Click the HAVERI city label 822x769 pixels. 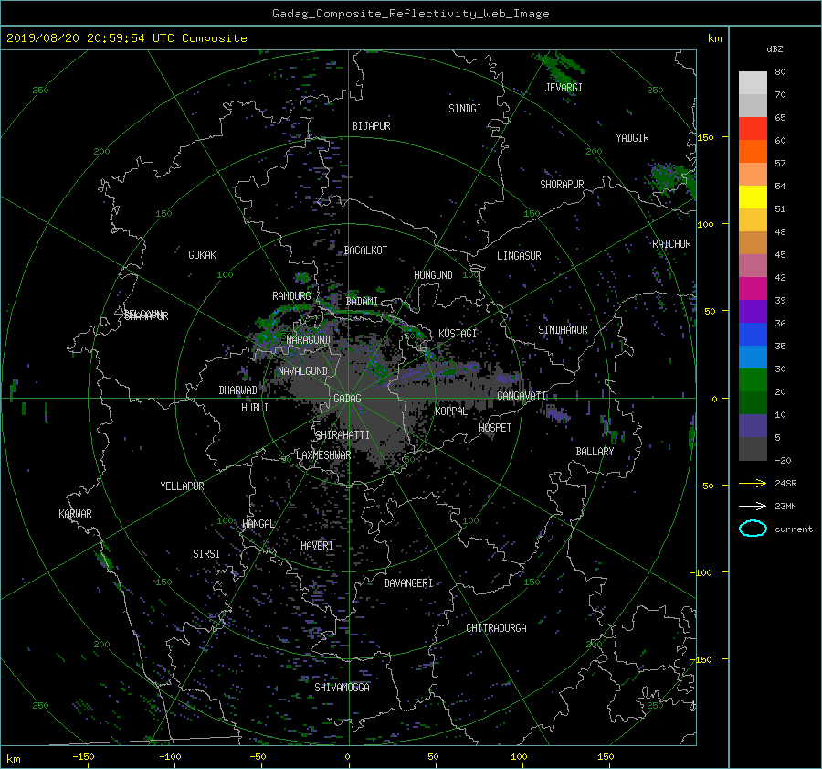click(x=317, y=545)
